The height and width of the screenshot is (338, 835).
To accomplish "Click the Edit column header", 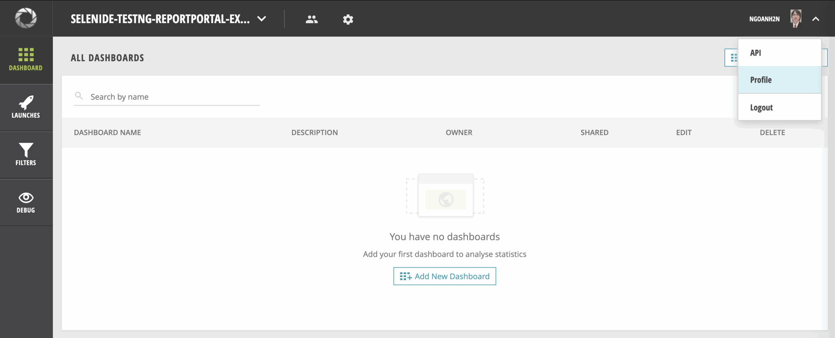I will pyautogui.click(x=684, y=132).
